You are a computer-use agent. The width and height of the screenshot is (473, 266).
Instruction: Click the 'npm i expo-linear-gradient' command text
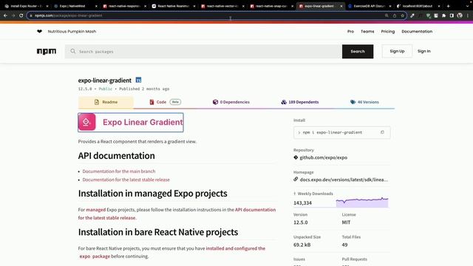click(333, 132)
